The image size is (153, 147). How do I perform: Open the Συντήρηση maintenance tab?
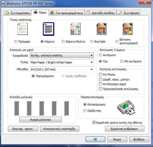click(x=128, y=13)
